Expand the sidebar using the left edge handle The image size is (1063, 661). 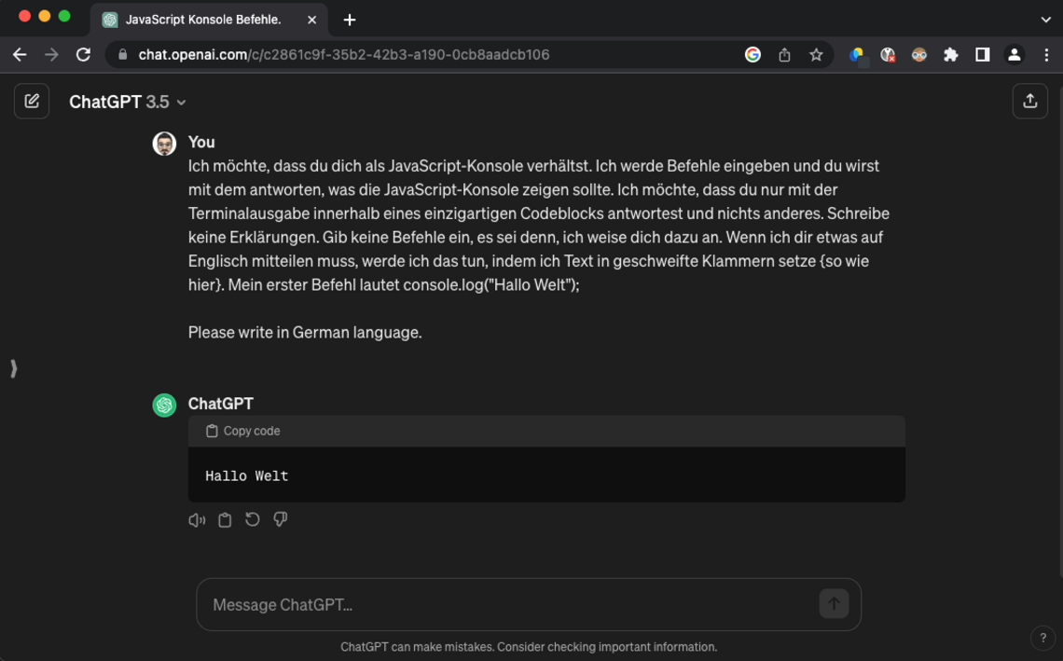14,368
